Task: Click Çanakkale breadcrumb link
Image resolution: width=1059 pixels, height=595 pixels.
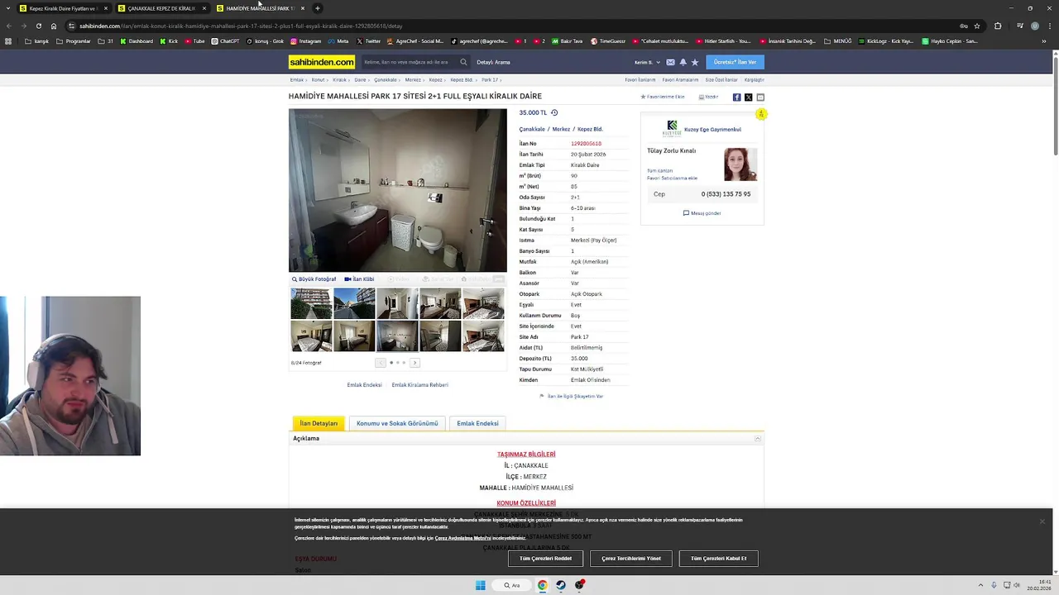Action: [385, 80]
